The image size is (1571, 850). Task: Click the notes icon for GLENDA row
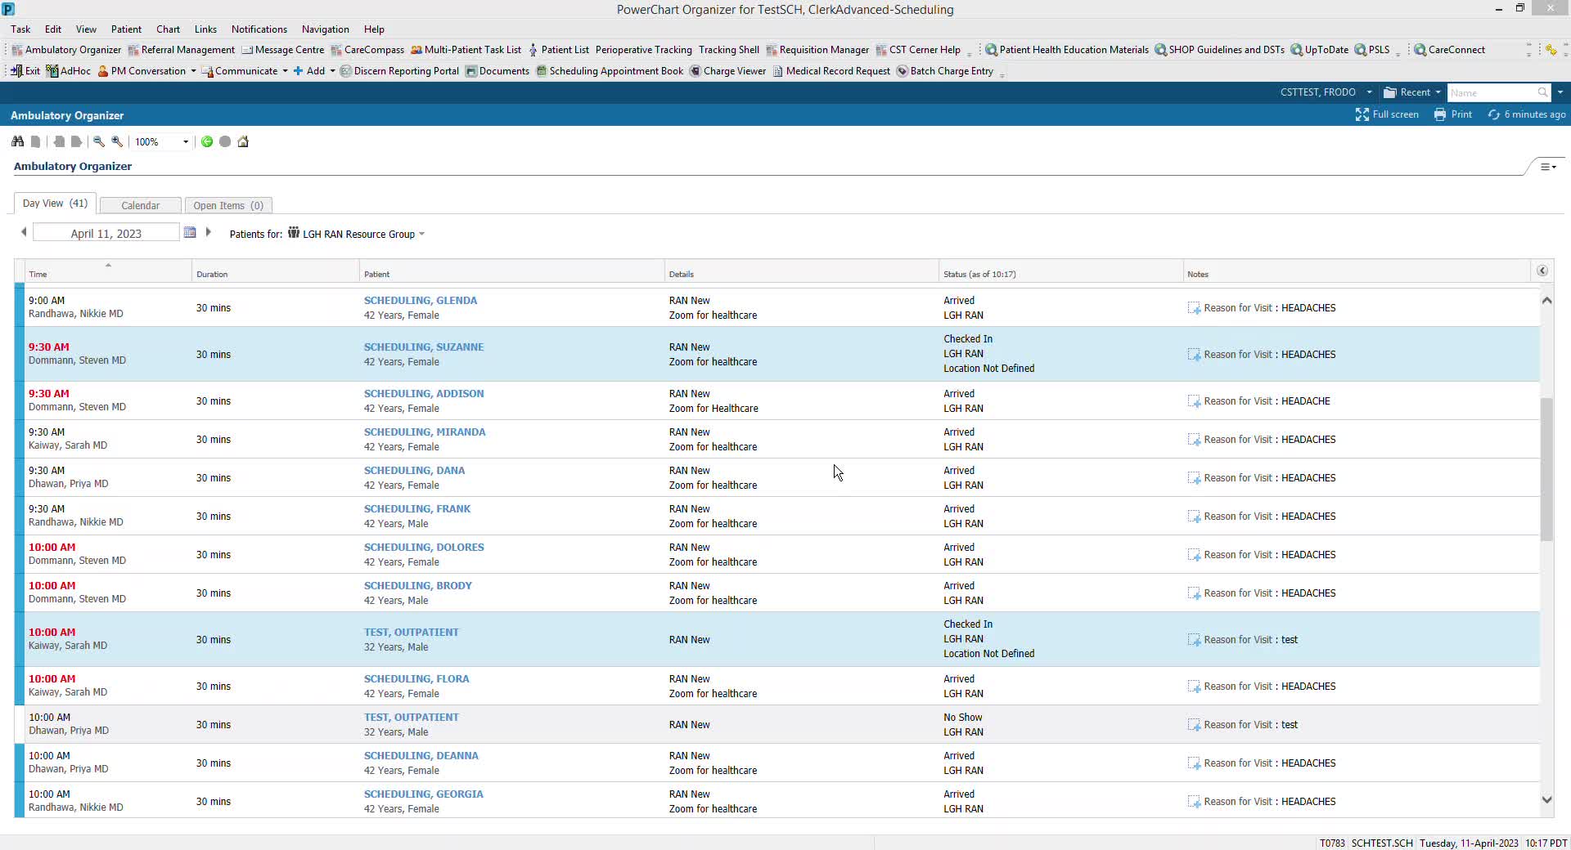(1194, 308)
